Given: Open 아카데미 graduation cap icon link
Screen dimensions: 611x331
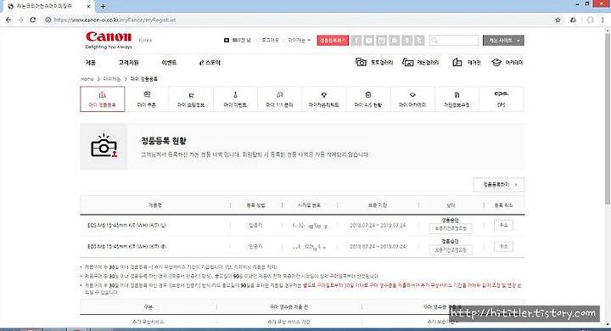Looking at the screenshot, I should click(x=507, y=62).
